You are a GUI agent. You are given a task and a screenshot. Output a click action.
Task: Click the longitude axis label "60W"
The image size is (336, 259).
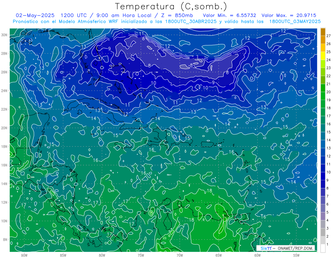click(258, 255)
